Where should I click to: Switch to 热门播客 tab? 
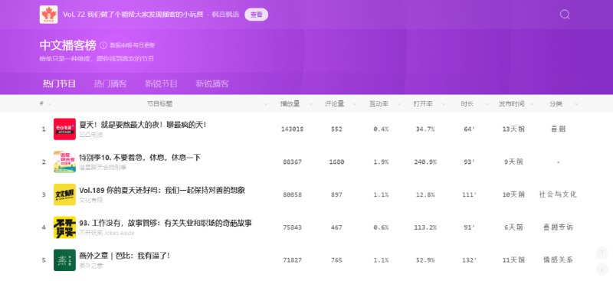pos(110,83)
